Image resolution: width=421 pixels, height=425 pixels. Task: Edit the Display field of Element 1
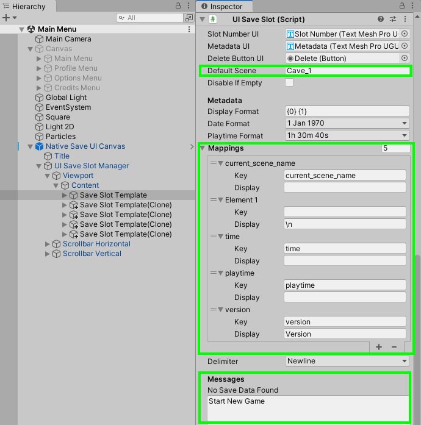coord(345,224)
